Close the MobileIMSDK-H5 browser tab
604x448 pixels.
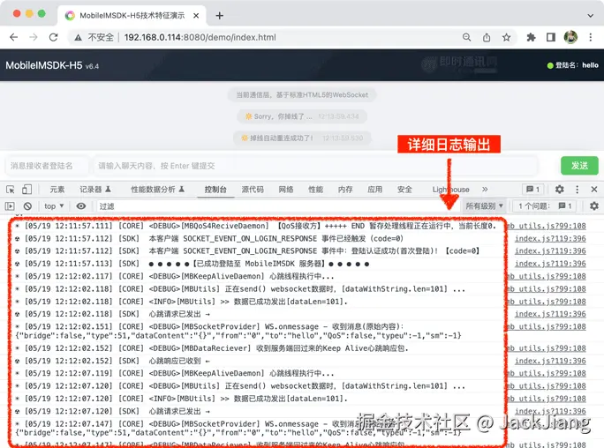click(196, 15)
